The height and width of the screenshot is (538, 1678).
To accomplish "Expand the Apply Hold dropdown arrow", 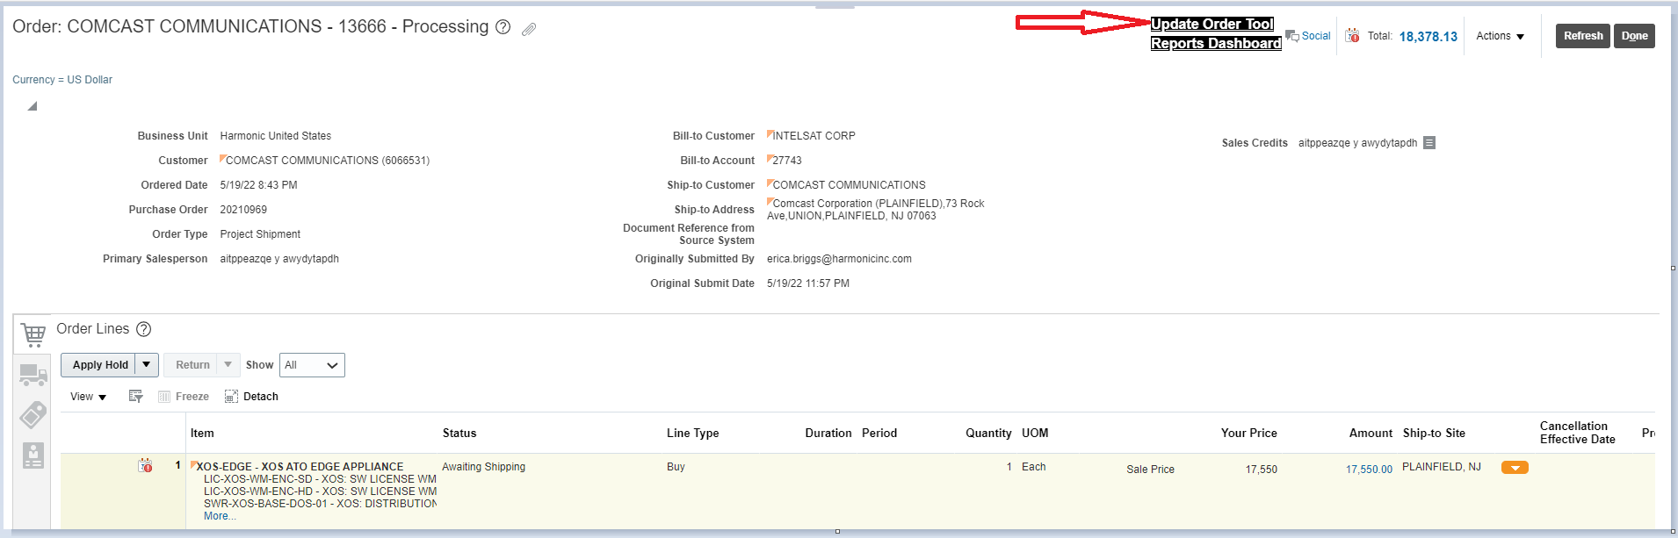I will [147, 365].
